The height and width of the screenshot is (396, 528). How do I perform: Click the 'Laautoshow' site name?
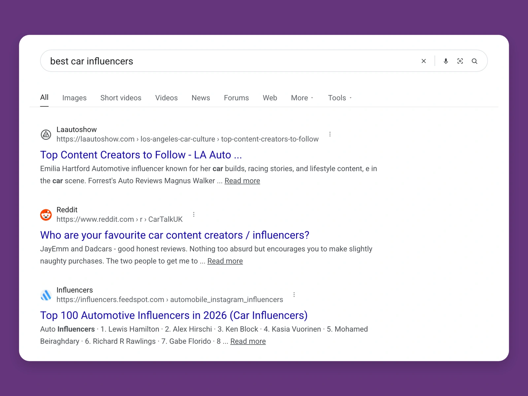pos(77,130)
